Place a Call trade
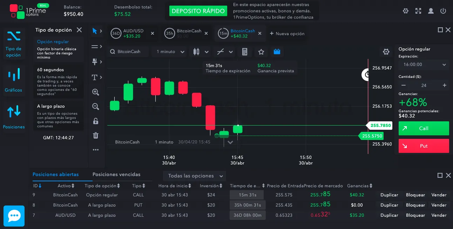 [x=424, y=128]
